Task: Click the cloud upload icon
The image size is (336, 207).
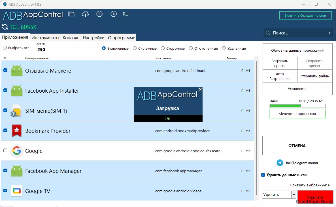Action: point(85,14)
